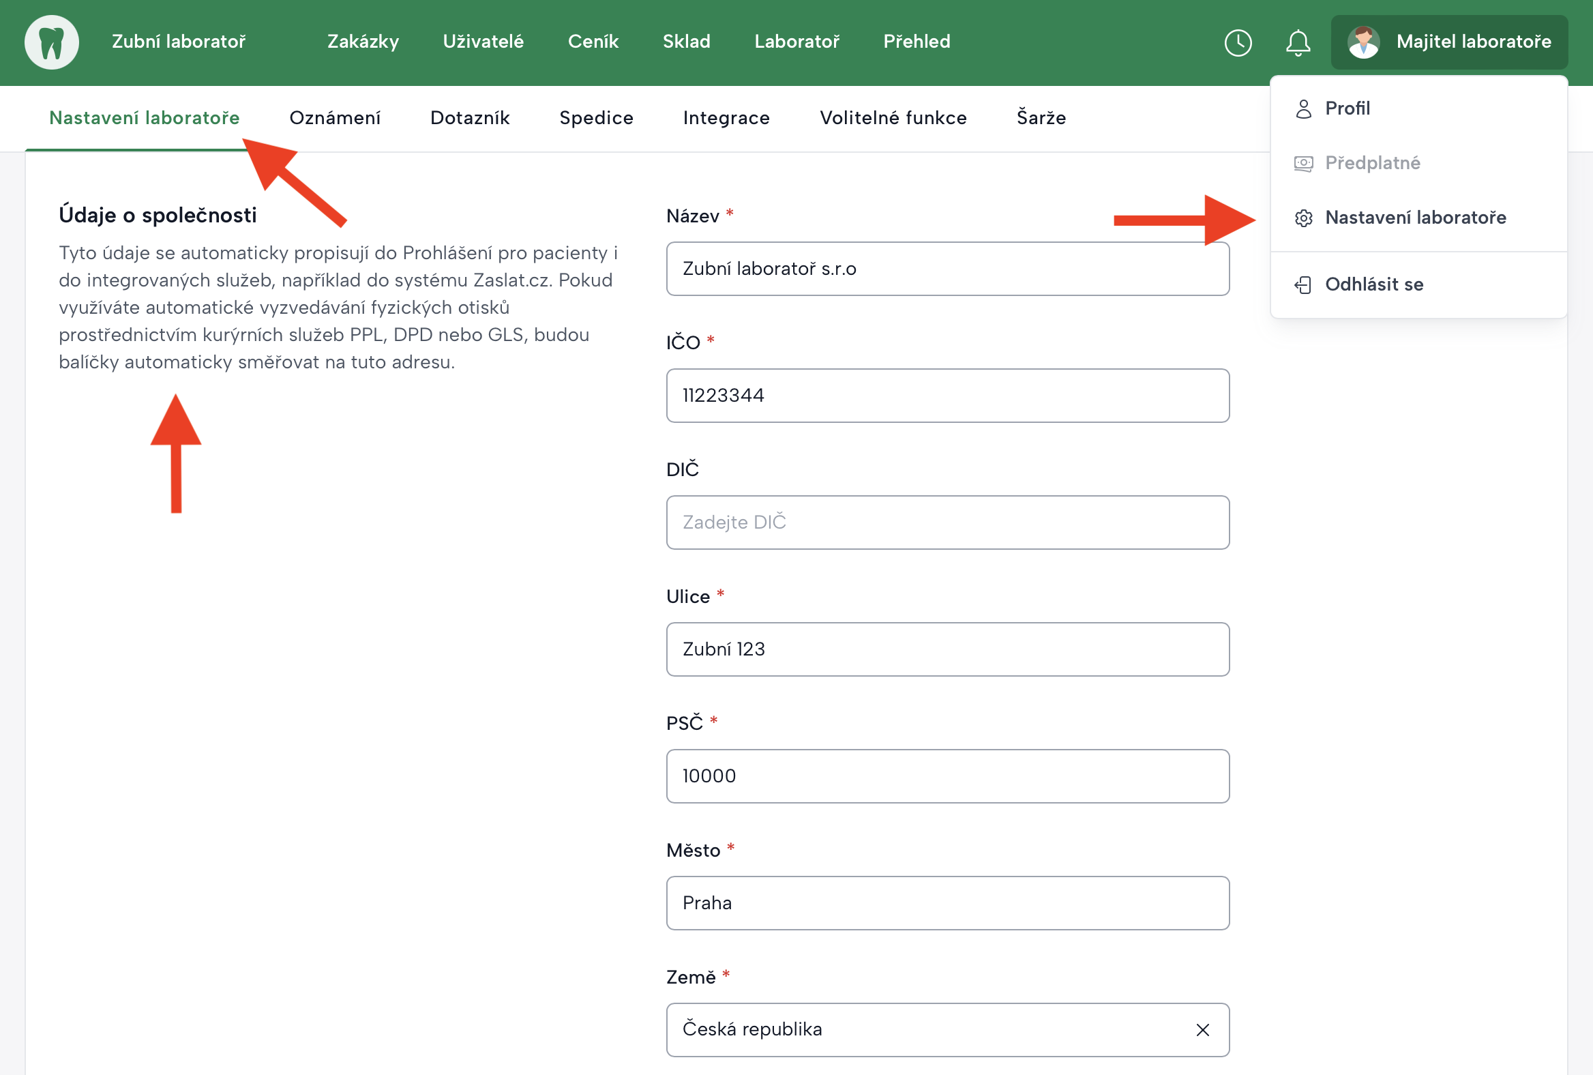Open the notifications bell
The image size is (1593, 1075).
coord(1297,42)
